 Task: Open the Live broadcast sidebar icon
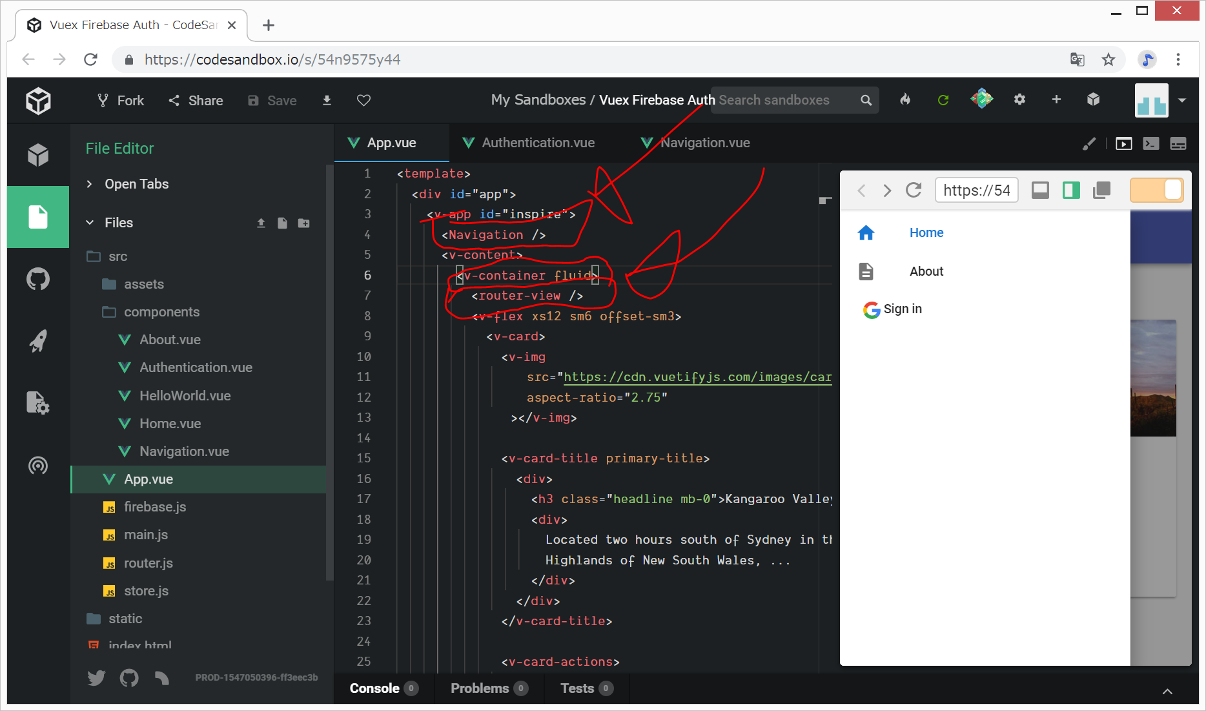pos(38,465)
